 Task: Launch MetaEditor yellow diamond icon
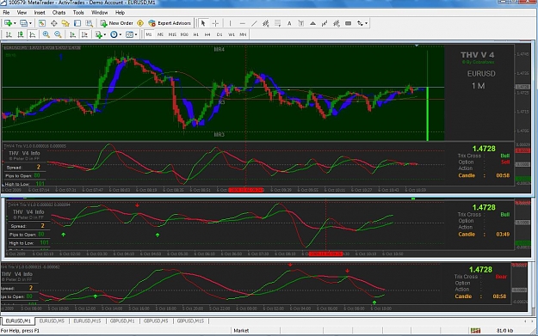140,23
